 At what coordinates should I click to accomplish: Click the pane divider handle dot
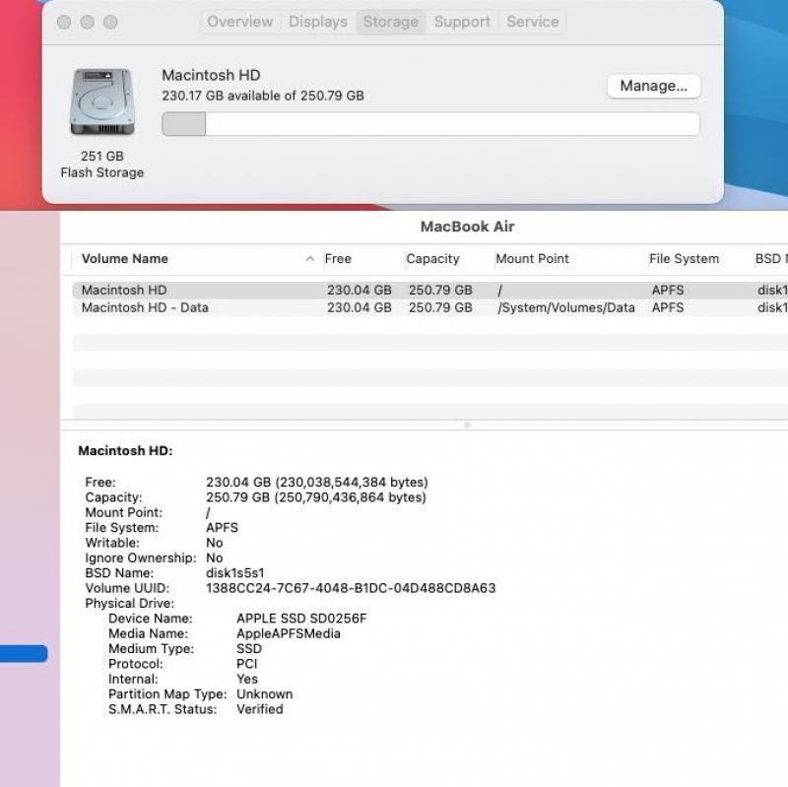(467, 426)
